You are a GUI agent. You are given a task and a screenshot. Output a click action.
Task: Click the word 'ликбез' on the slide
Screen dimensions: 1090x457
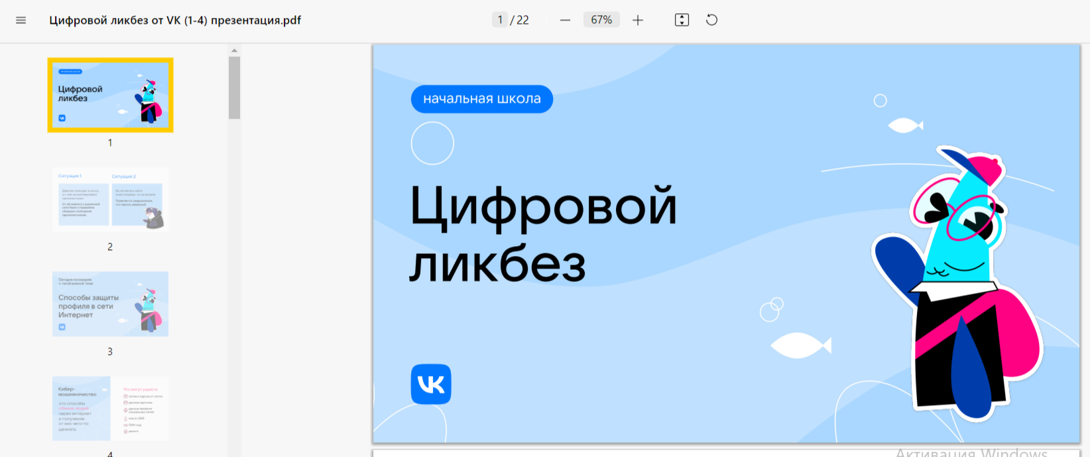[x=498, y=264]
